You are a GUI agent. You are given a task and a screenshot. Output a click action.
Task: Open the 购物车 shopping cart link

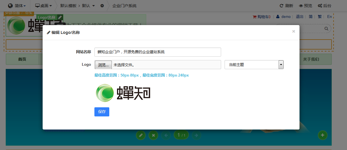(x=261, y=17)
